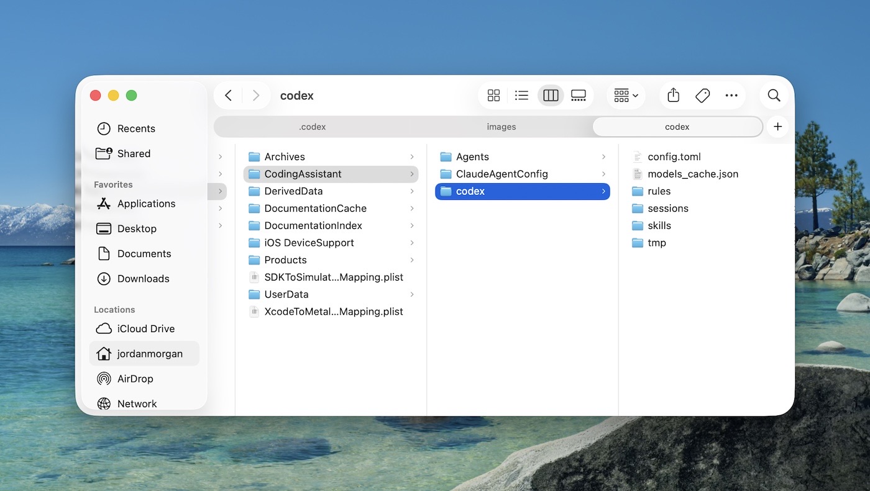The image size is (870, 491).
Task: Select Downloads in Favorites sidebar
Action: click(x=143, y=279)
